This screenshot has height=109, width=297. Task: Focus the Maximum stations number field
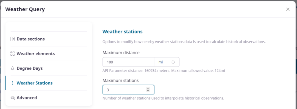click(128, 90)
